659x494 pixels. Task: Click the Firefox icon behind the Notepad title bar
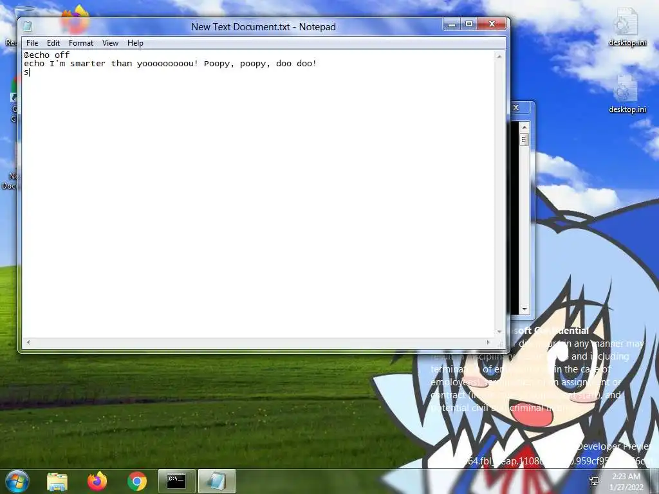click(75, 19)
